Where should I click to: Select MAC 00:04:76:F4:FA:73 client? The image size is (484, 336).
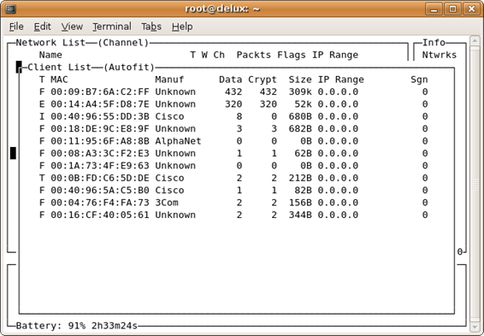click(x=233, y=203)
